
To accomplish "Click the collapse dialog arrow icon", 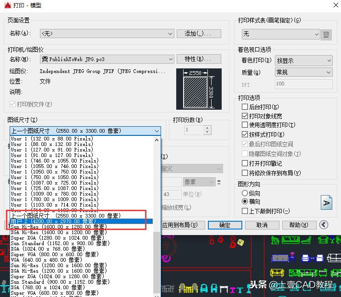I will [x=324, y=225].
